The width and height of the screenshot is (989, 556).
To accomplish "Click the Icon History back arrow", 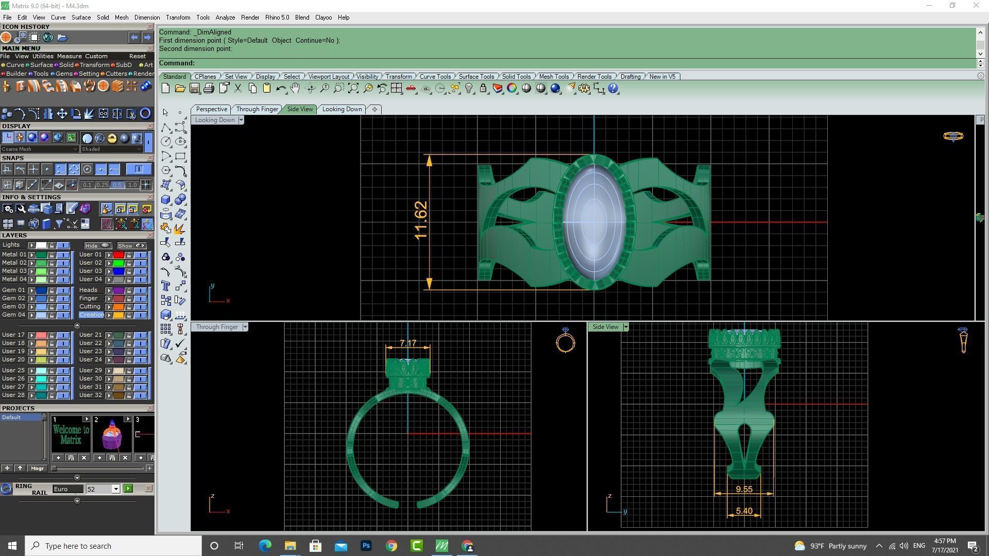I will click(x=134, y=38).
